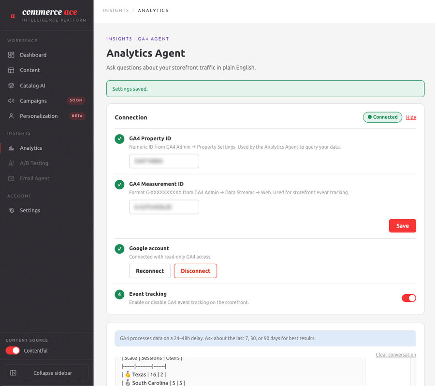Click the Hide link in Connection card
435x386 pixels.
pos(411,117)
